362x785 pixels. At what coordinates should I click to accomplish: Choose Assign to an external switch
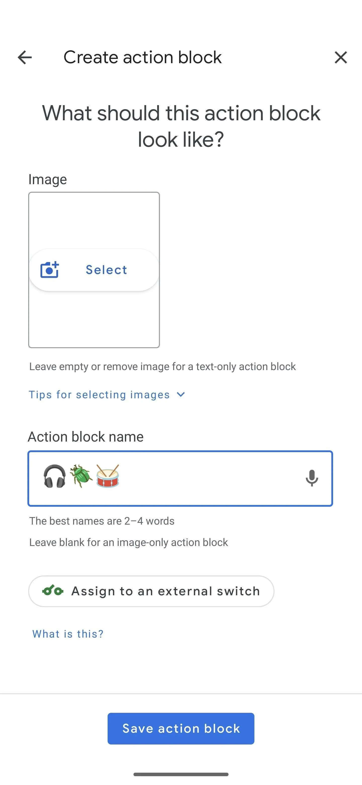pyautogui.click(x=151, y=591)
